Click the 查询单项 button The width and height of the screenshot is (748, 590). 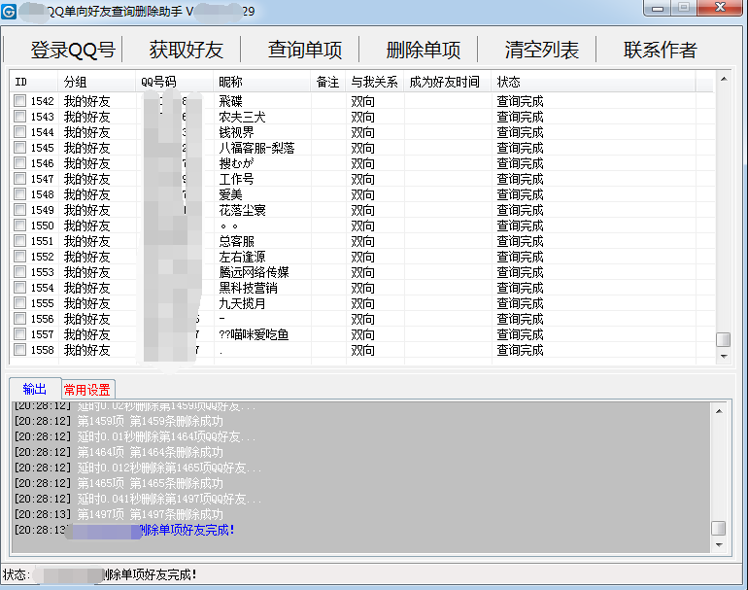tap(305, 50)
